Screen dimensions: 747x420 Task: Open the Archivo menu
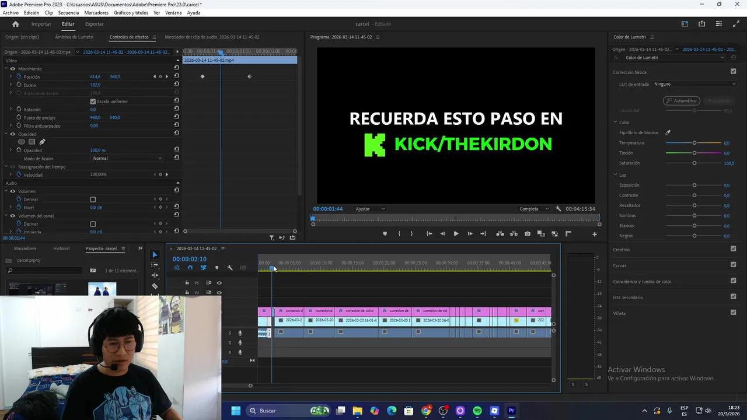point(11,13)
